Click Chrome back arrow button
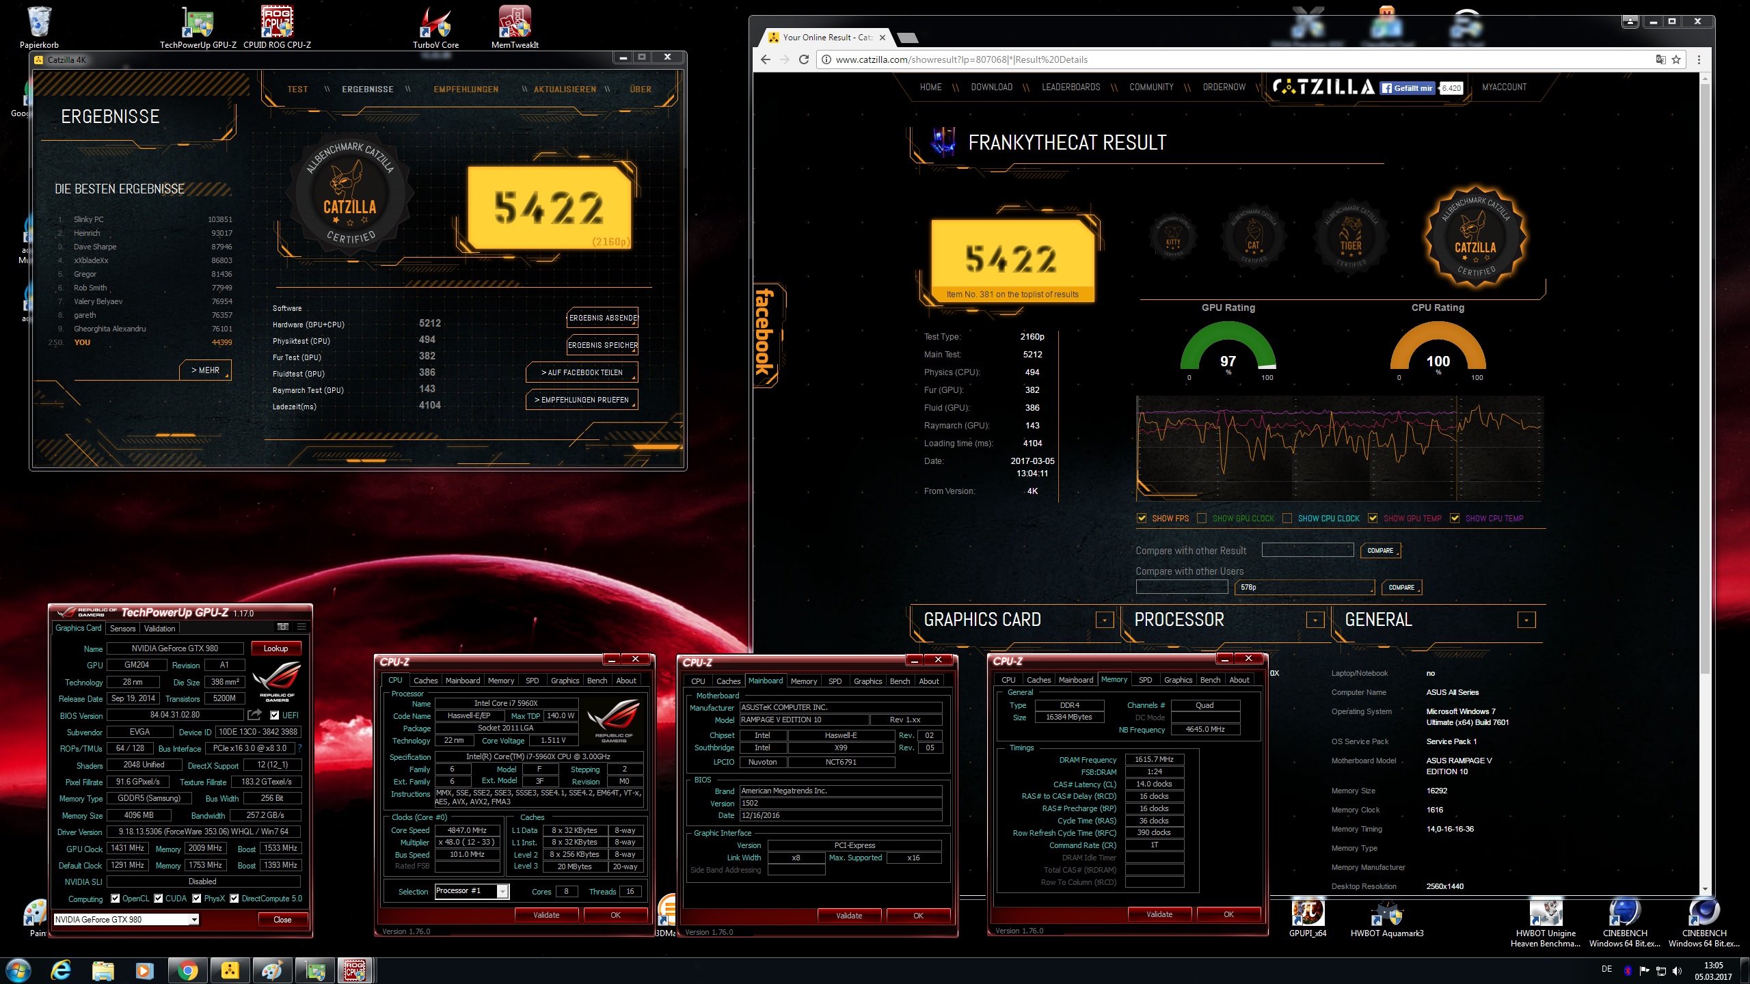Screen dimensions: 1750x984 tap(766, 59)
